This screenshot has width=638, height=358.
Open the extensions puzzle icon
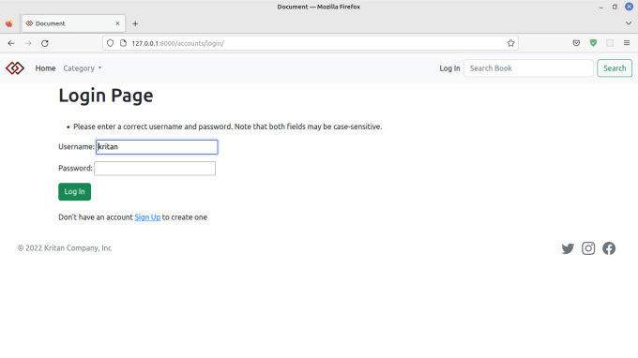point(610,43)
